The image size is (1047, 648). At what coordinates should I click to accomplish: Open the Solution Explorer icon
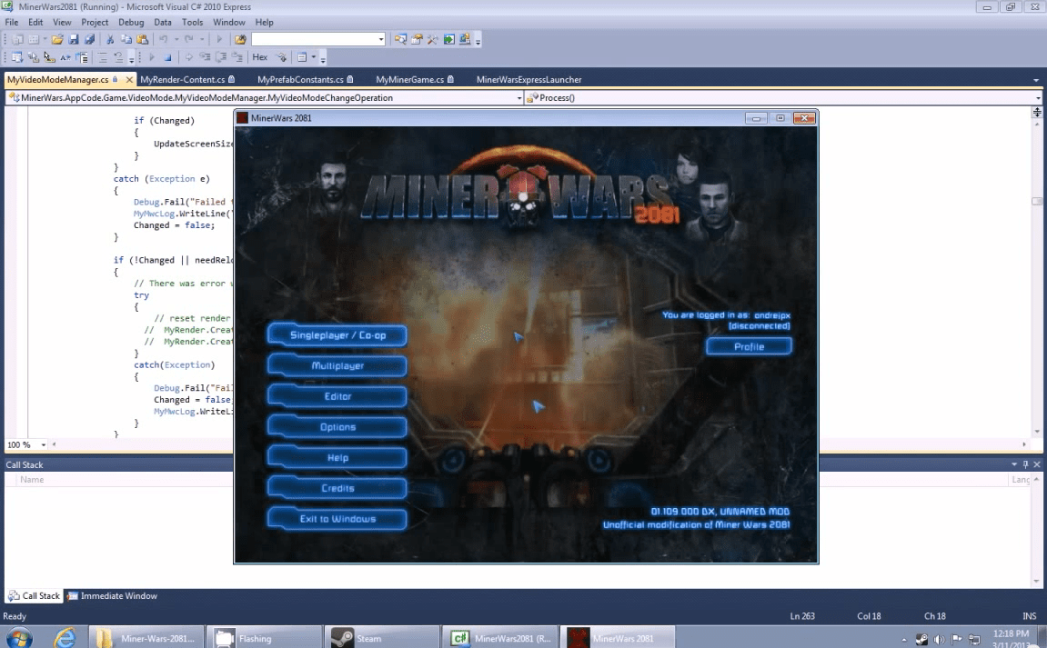(400, 39)
